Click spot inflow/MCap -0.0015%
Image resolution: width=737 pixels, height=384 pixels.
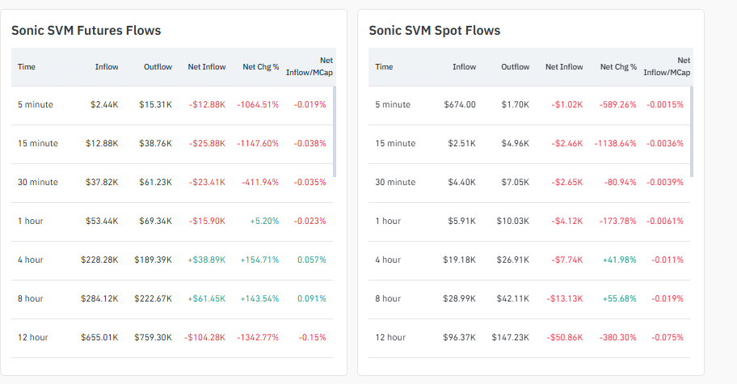[664, 104]
